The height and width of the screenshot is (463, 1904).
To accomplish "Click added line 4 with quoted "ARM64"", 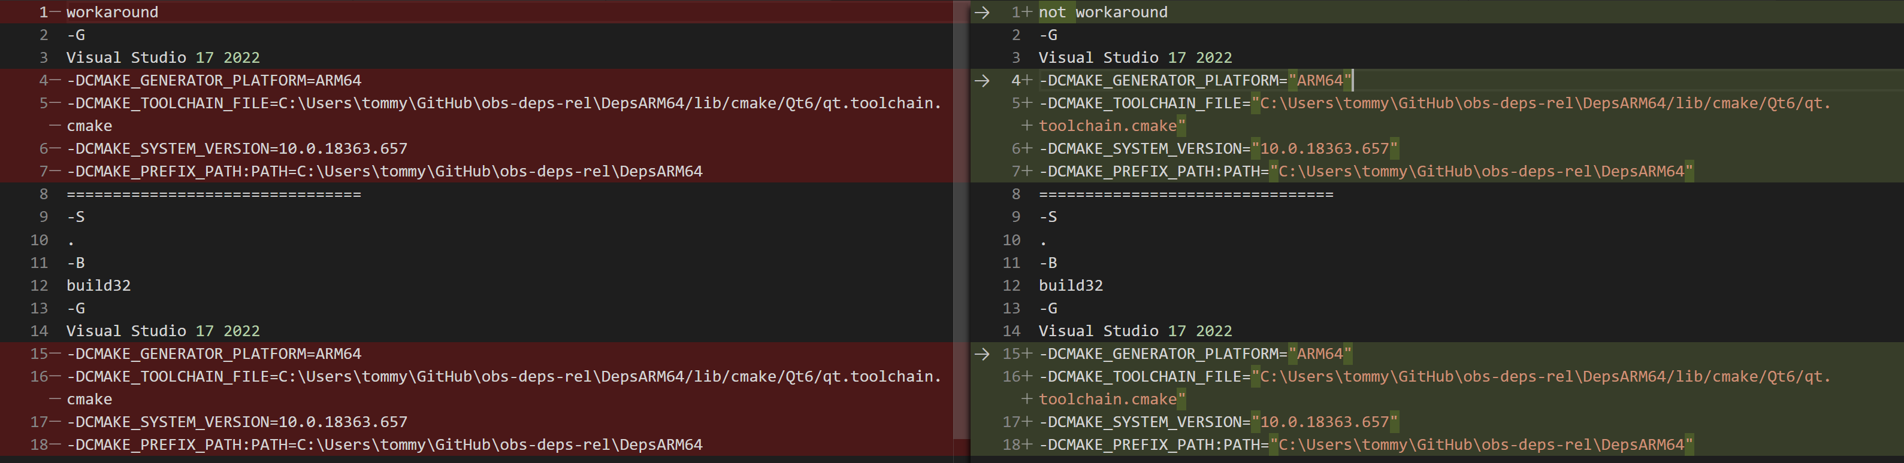I will pos(1196,81).
